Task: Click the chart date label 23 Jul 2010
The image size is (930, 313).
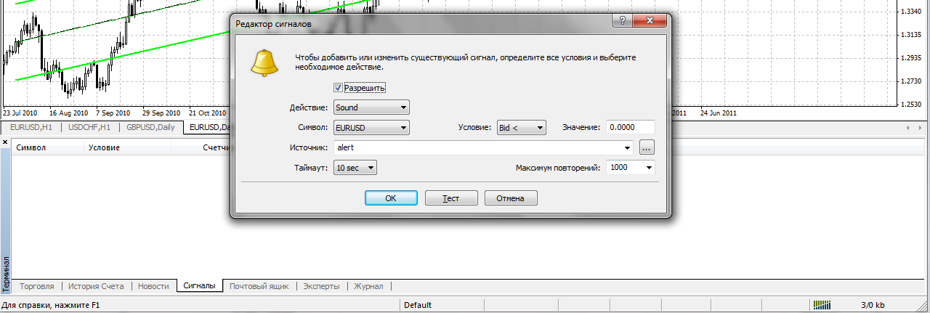Action: [21, 113]
